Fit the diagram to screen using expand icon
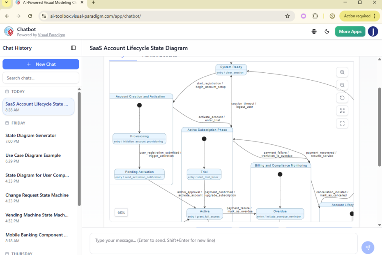Viewport: 382px width, 255px height. (342, 110)
